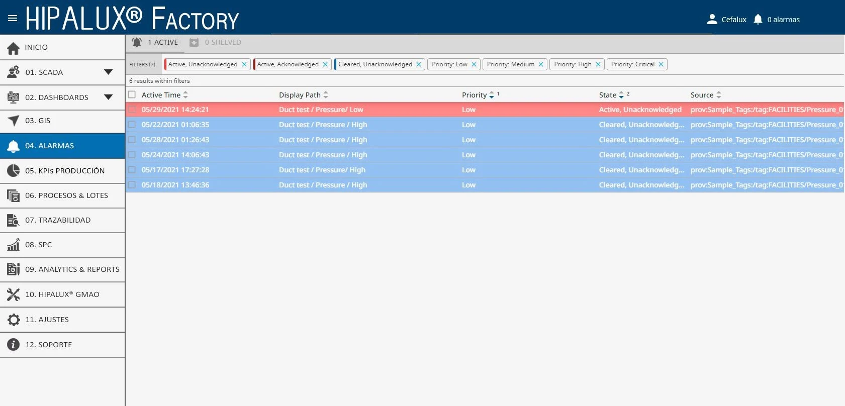Open the INICIO menu item
Image resolution: width=845 pixels, height=406 pixels.
point(62,48)
